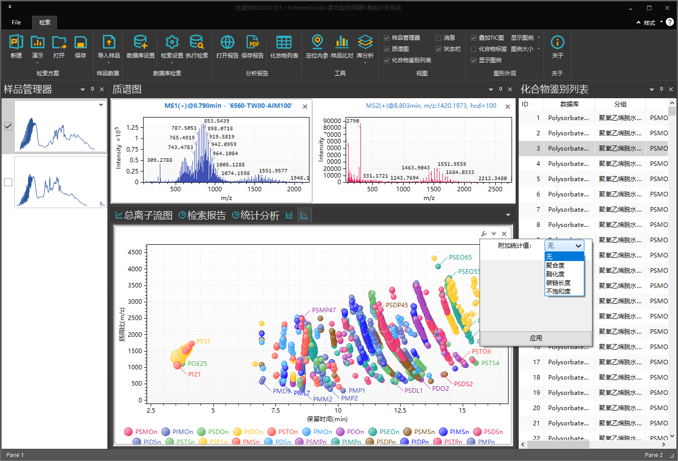
Task: Close the MS1(+)@8.798min spectrum
Action: 305,106
